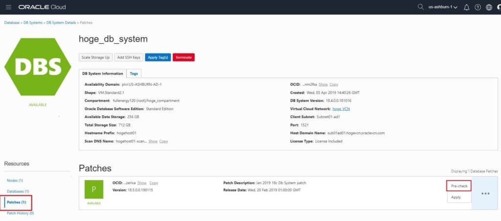Choose Apply from the patch menu

click(456, 197)
